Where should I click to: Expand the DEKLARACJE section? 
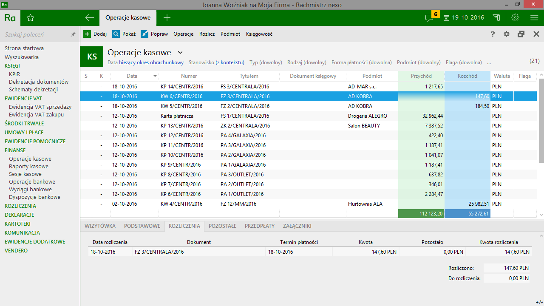point(19,215)
